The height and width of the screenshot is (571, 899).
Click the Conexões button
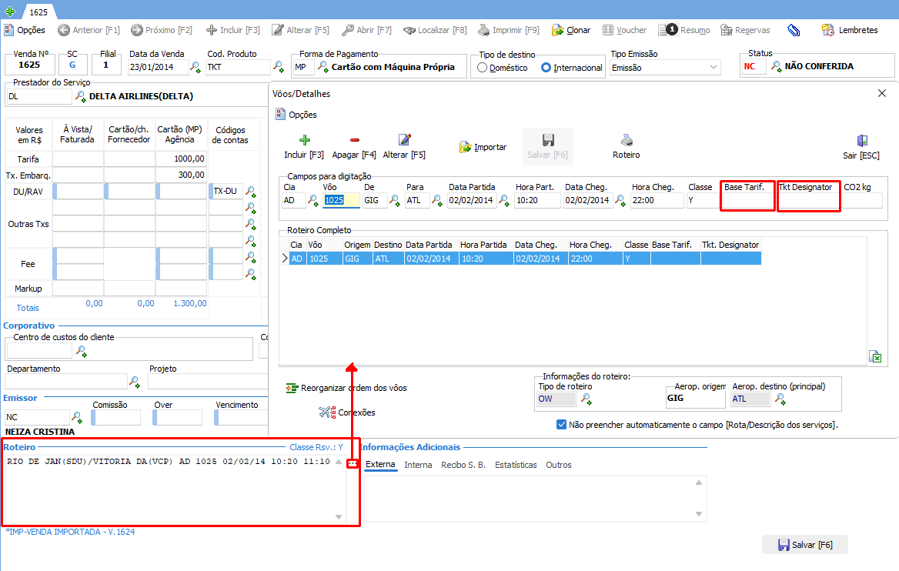347,412
